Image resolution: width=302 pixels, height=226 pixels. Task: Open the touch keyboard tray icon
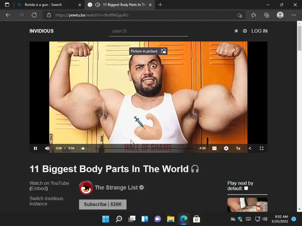(x=248, y=219)
